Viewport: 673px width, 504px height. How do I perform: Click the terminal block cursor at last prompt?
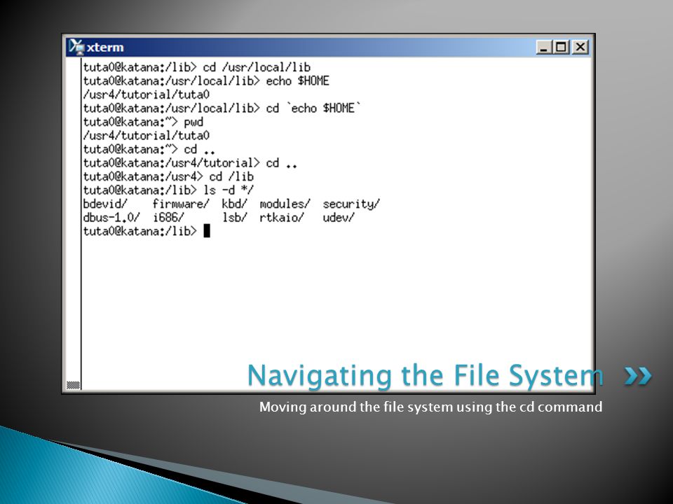206,231
